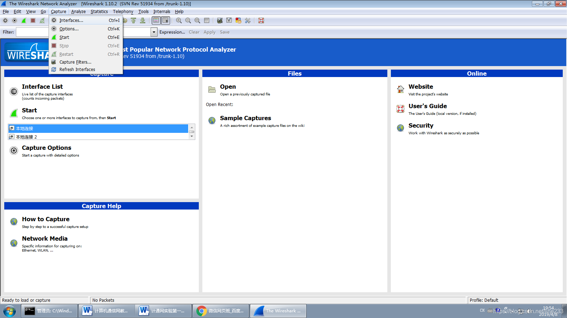This screenshot has height=318, width=567.
Task: Click the Windows Start orb
Action: click(x=10, y=311)
